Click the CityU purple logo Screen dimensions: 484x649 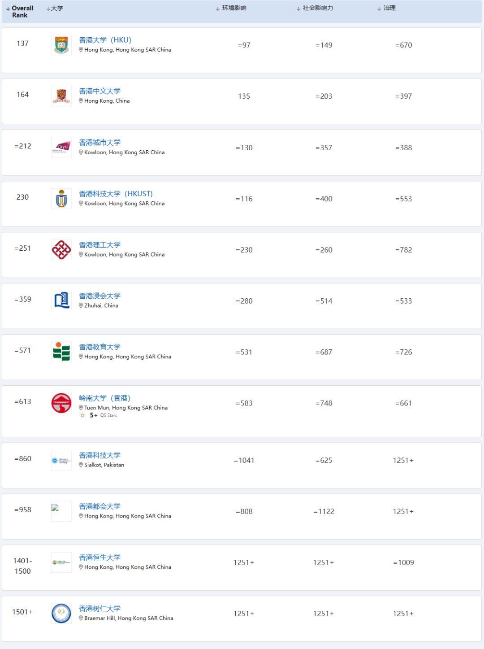point(61,148)
